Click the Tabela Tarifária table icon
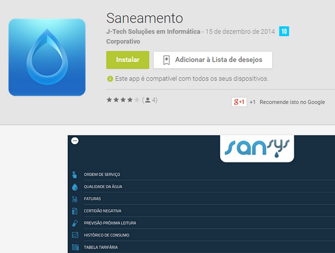The height and width of the screenshot is (253, 335). coord(75,248)
